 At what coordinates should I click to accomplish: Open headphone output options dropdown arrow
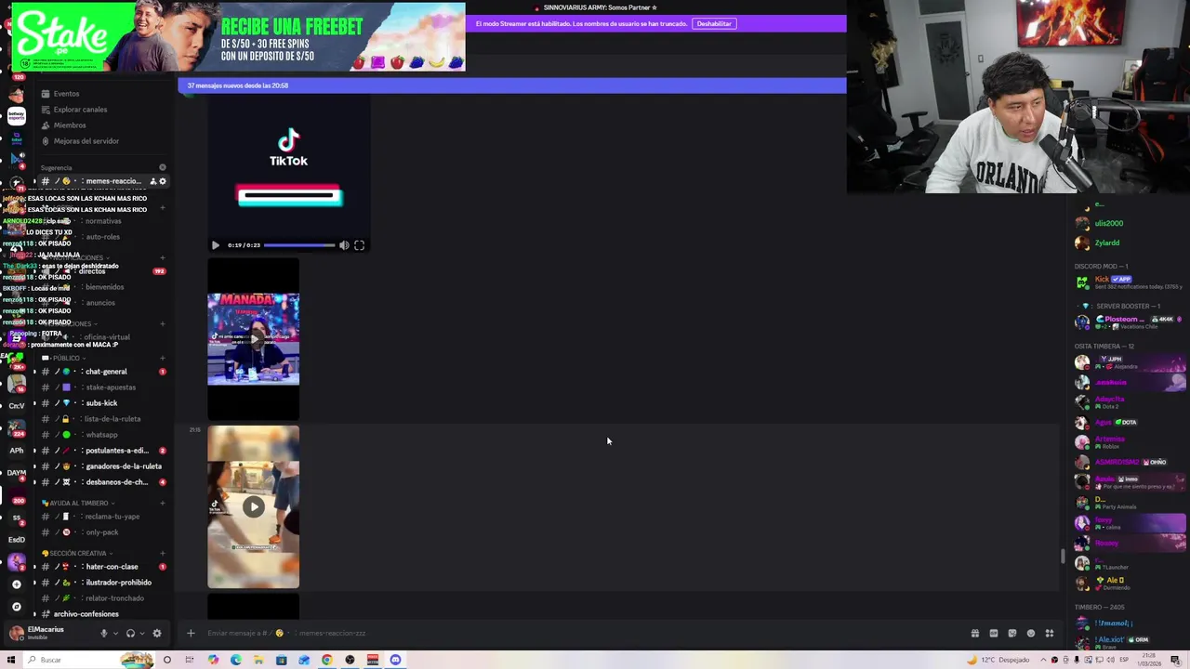(x=142, y=634)
